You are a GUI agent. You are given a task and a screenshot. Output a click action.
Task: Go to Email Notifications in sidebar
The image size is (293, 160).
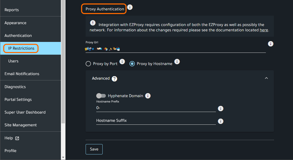[x=22, y=74]
